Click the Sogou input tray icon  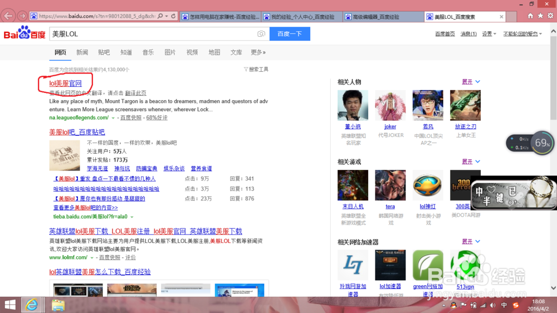(516, 305)
